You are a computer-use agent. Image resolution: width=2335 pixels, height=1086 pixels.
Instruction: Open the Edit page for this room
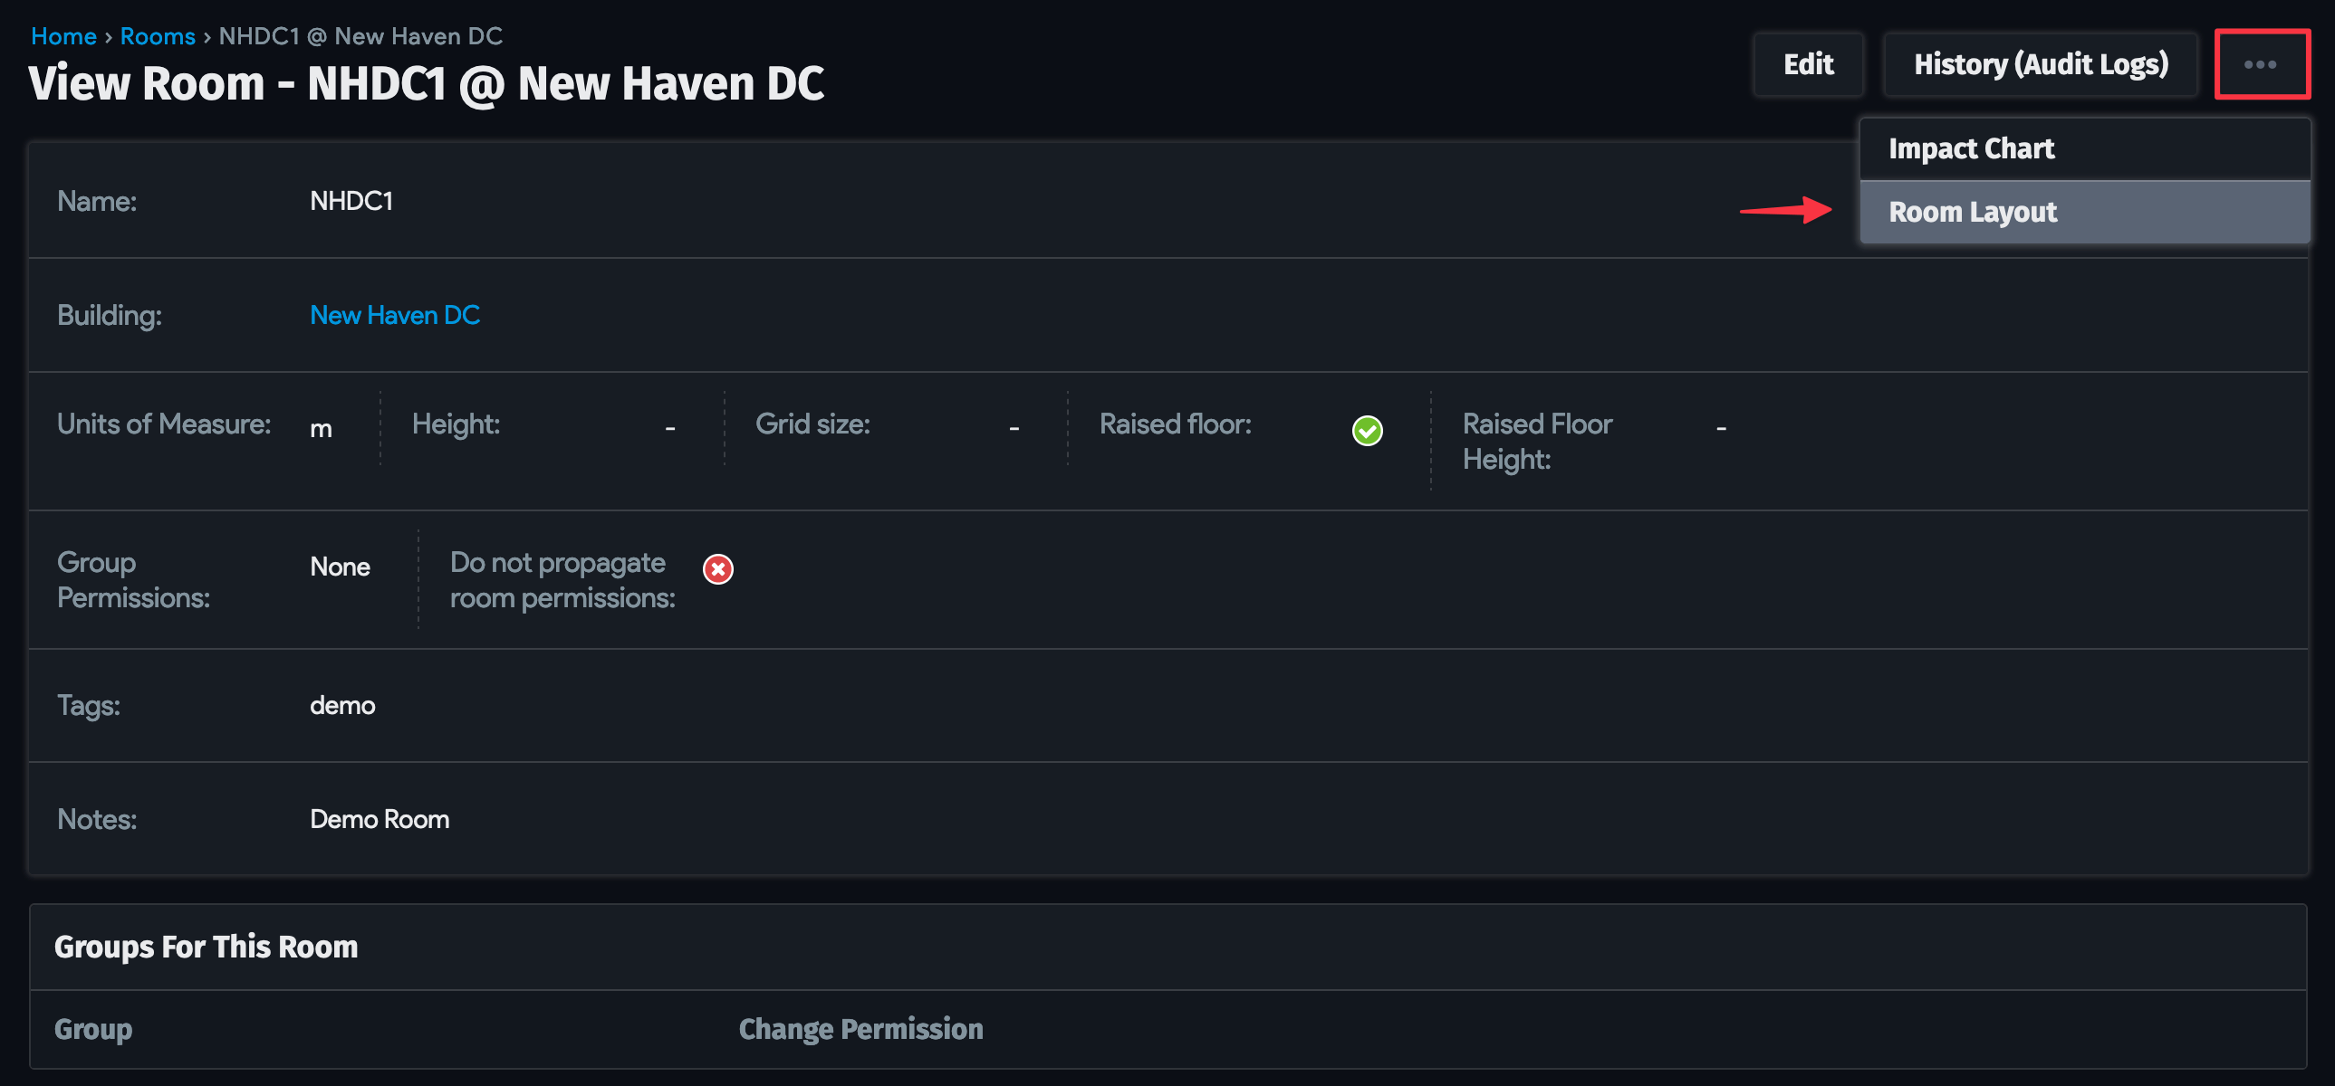pyautogui.click(x=1808, y=63)
